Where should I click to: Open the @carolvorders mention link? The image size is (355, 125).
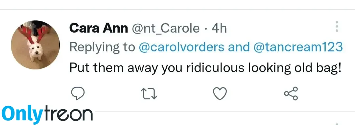coord(181,47)
